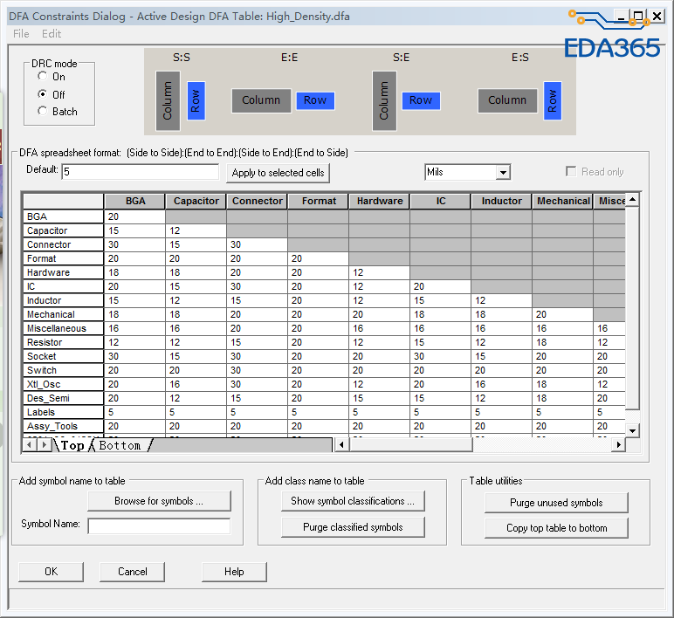Click the horizontal scroll left arrow
This screenshot has height=618, width=674.
[x=341, y=444]
